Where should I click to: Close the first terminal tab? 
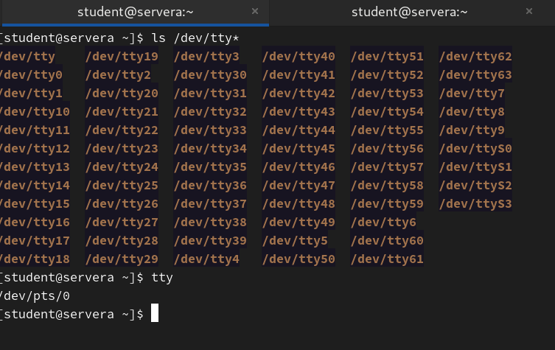pyautogui.click(x=255, y=11)
